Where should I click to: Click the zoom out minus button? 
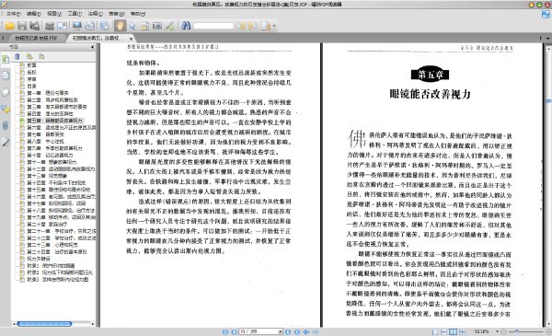503,331
